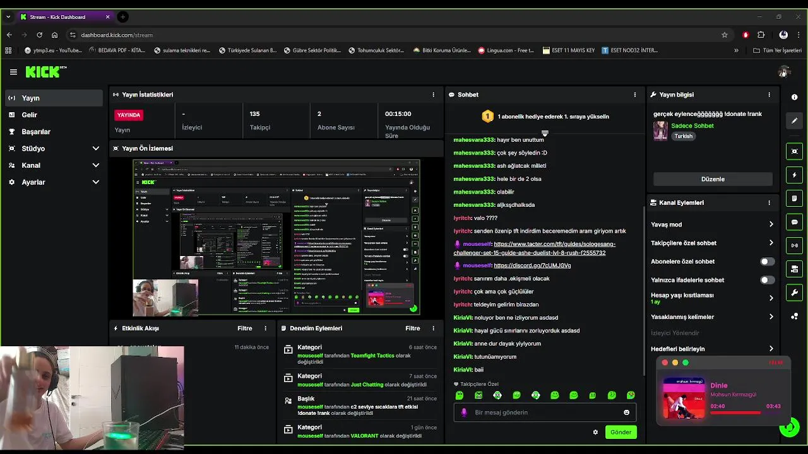
Task: Open the profile avatar at top right
Action: click(783, 72)
